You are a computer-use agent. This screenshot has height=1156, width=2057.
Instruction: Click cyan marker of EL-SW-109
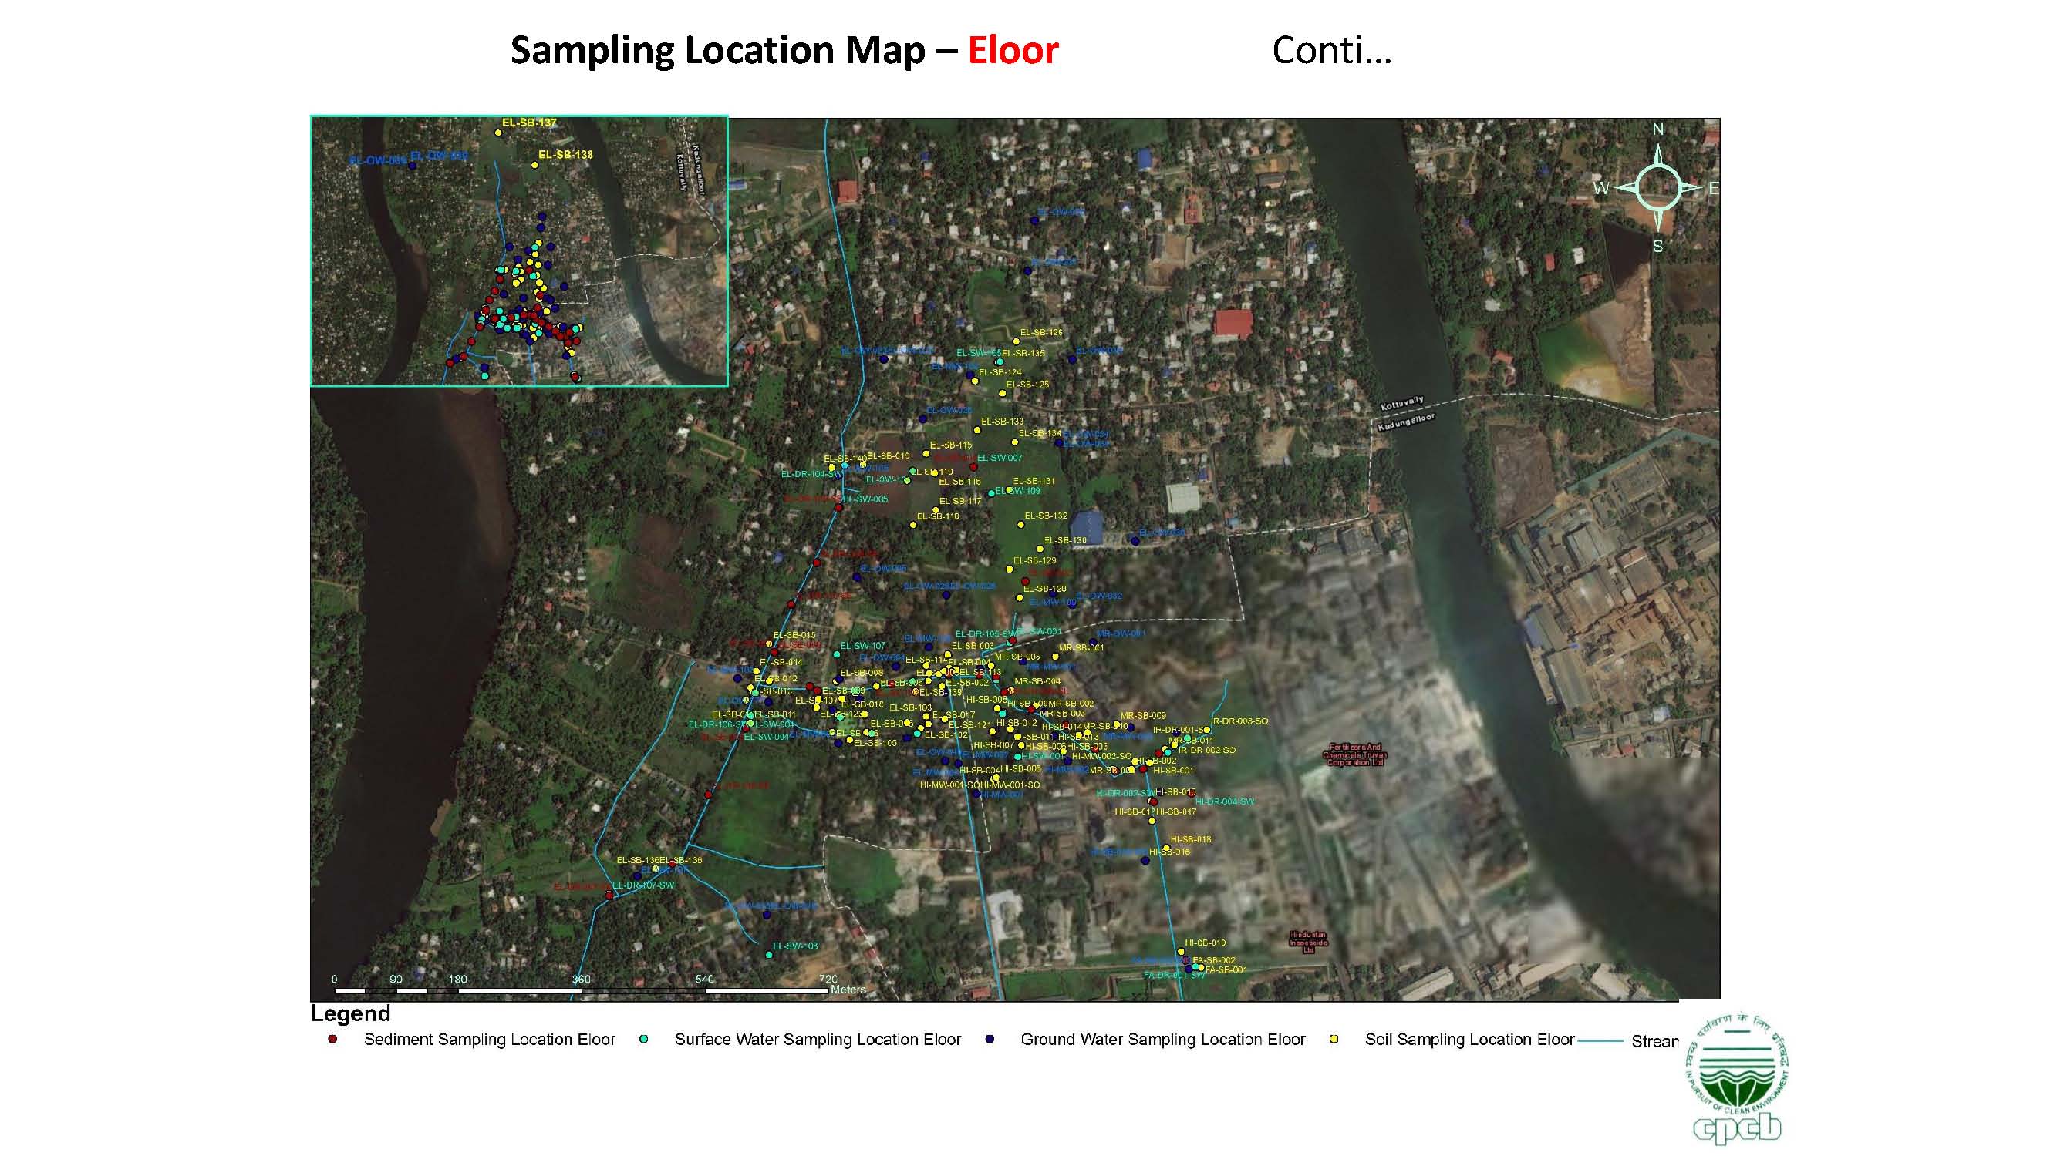point(991,493)
